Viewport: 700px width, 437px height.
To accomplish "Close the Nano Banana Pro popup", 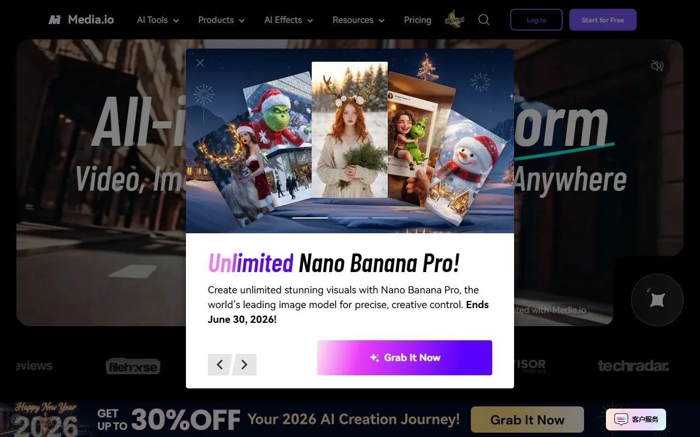I will [x=200, y=63].
